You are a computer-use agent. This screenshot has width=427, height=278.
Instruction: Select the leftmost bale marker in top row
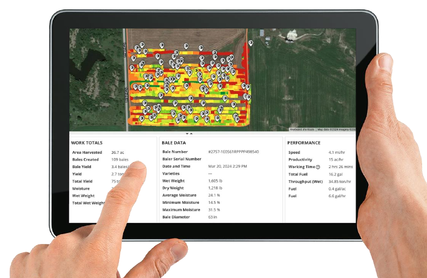[137, 48]
